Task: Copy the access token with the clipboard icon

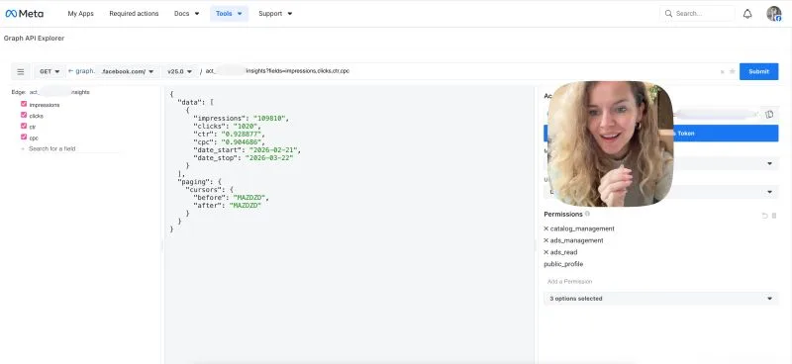Action: (x=769, y=115)
